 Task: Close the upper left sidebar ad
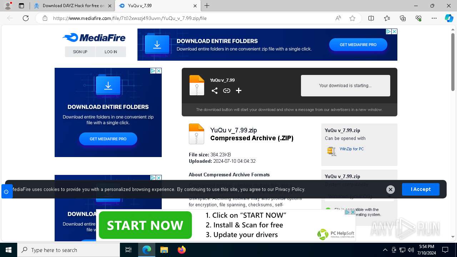(x=159, y=71)
